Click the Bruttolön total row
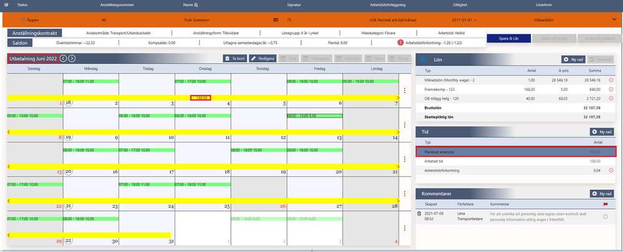This screenshot has width=623, height=252. 516,108
